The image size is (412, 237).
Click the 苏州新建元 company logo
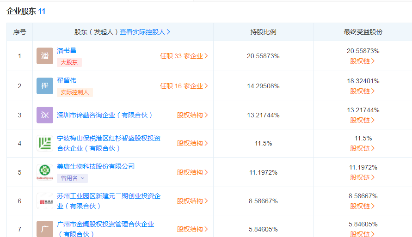[x=45, y=201]
